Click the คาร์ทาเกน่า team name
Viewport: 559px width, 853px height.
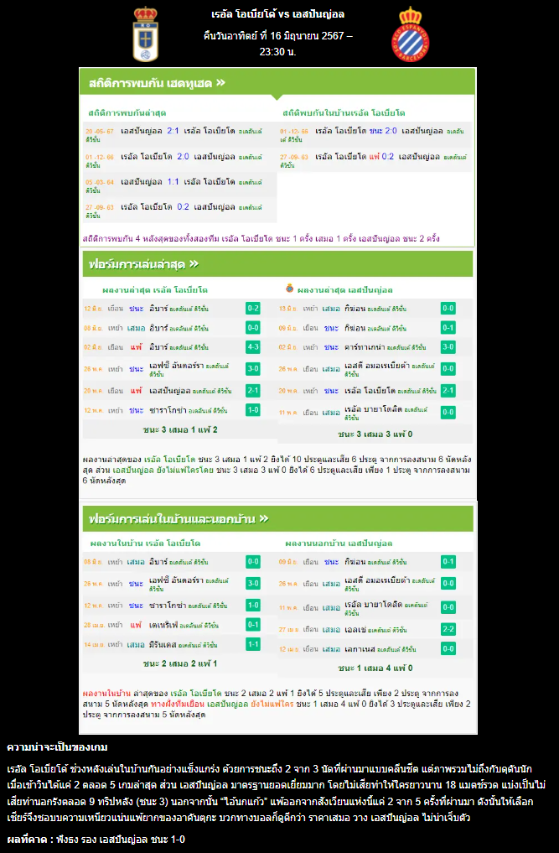click(x=363, y=347)
